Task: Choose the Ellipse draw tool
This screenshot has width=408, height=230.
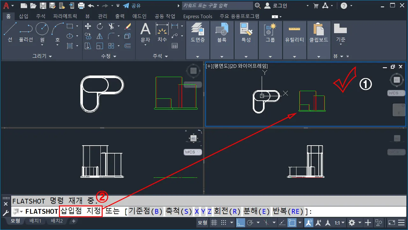Action: tap(70, 36)
